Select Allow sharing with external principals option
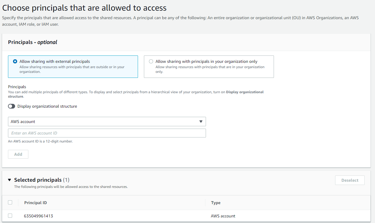 pyautogui.click(x=15, y=61)
